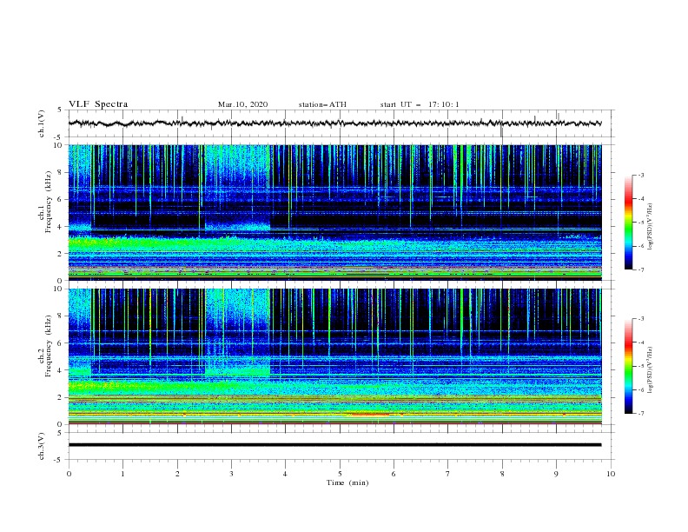Image resolution: width=688 pixels, height=532 pixels.
Task: Click the "ch.1(V)" waveform axis label
Action: pyautogui.click(x=42, y=123)
